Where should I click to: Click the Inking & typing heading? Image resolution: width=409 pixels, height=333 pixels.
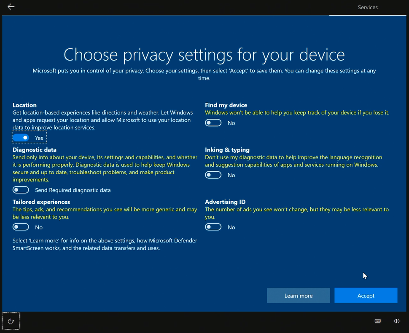coord(227,150)
